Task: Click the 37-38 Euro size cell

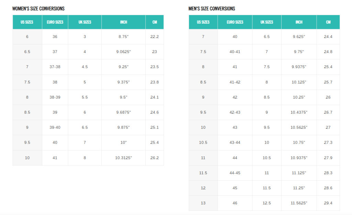Action: point(55,67)
